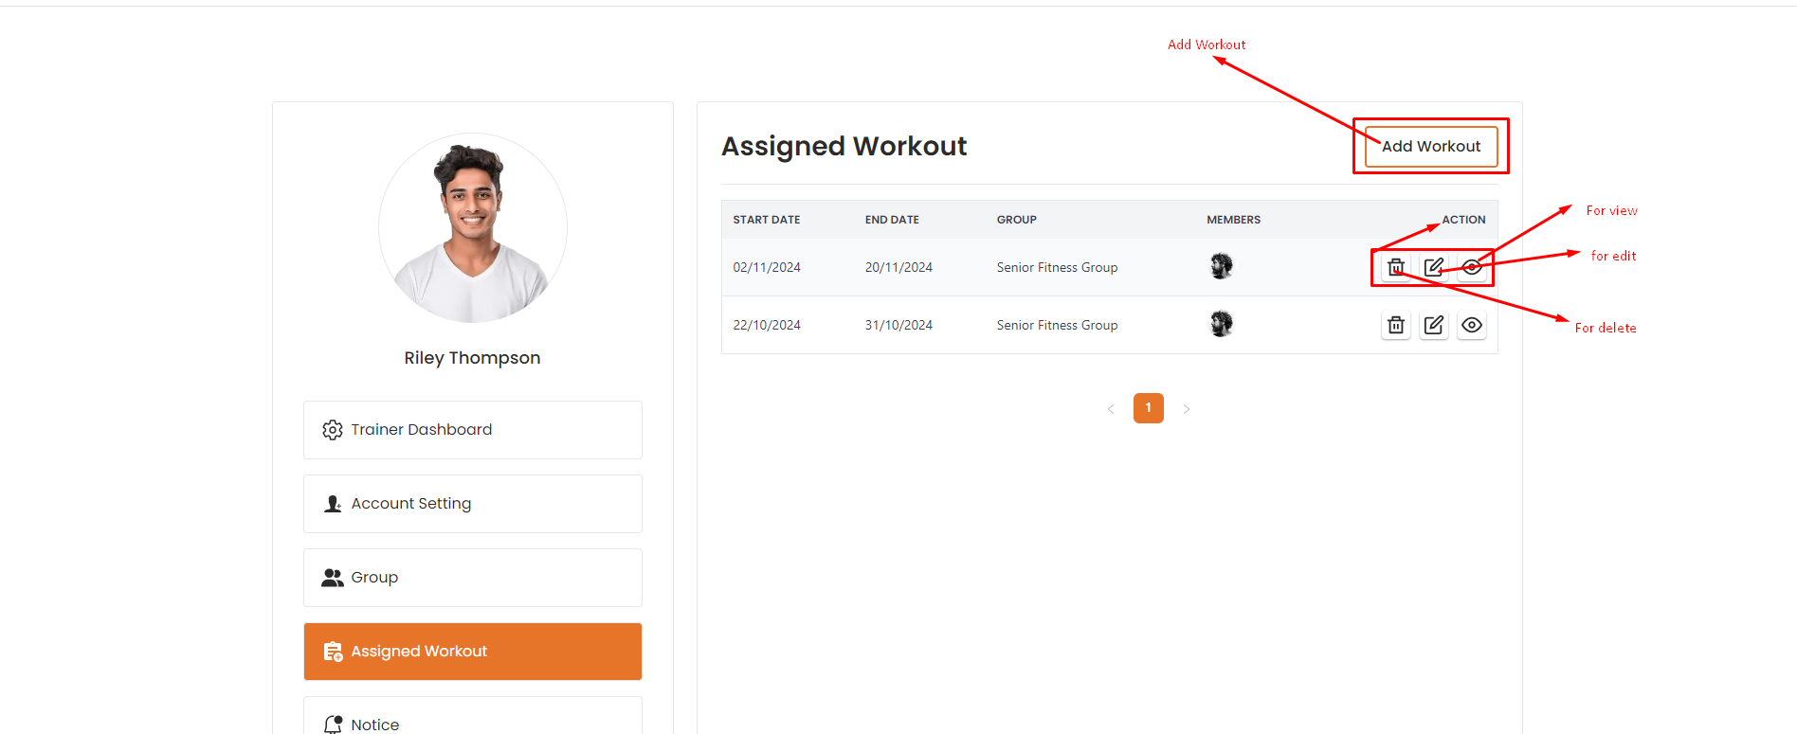This screenshot has height=734, width=1797.
Task: Click the Trainer Dashboard gear icon
Action: pyautogui.click(x=332, y=430)
